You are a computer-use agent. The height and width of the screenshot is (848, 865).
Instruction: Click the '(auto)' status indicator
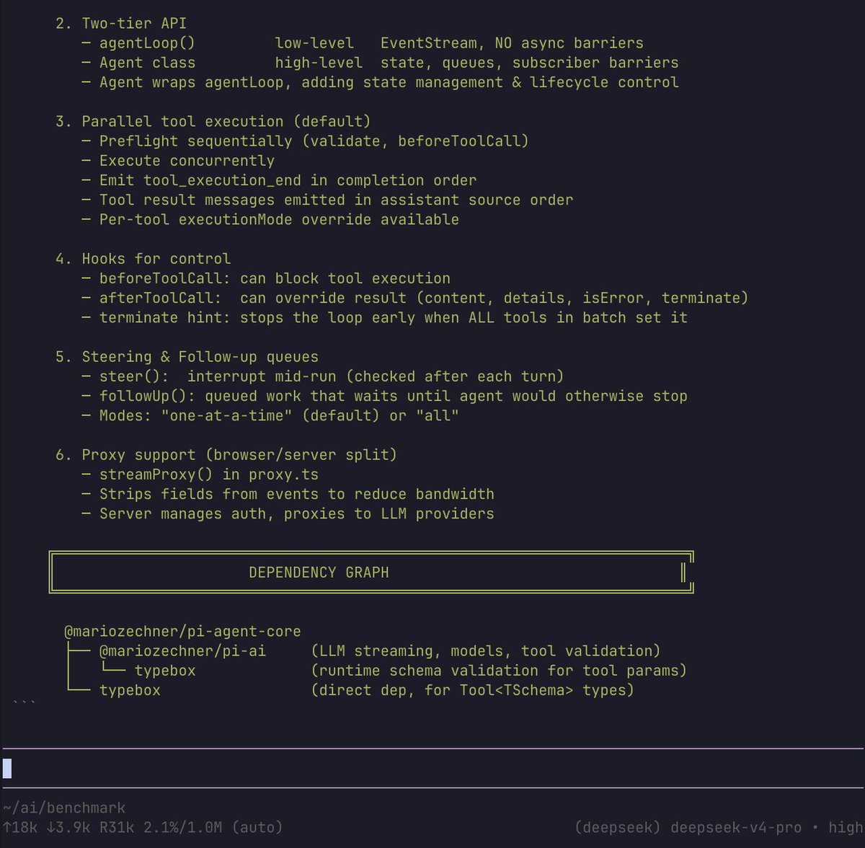(x=257, y=827)
